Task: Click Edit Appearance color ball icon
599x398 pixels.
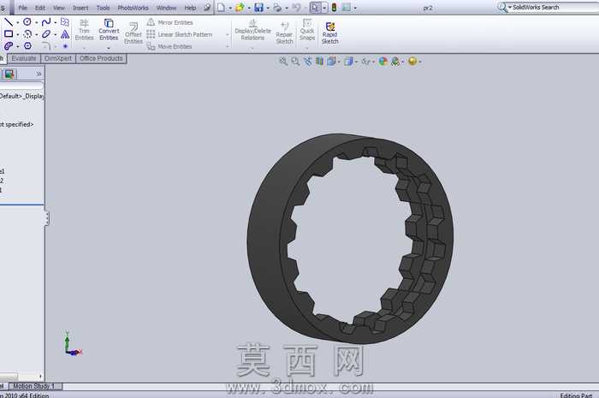Action: point(383,61)
